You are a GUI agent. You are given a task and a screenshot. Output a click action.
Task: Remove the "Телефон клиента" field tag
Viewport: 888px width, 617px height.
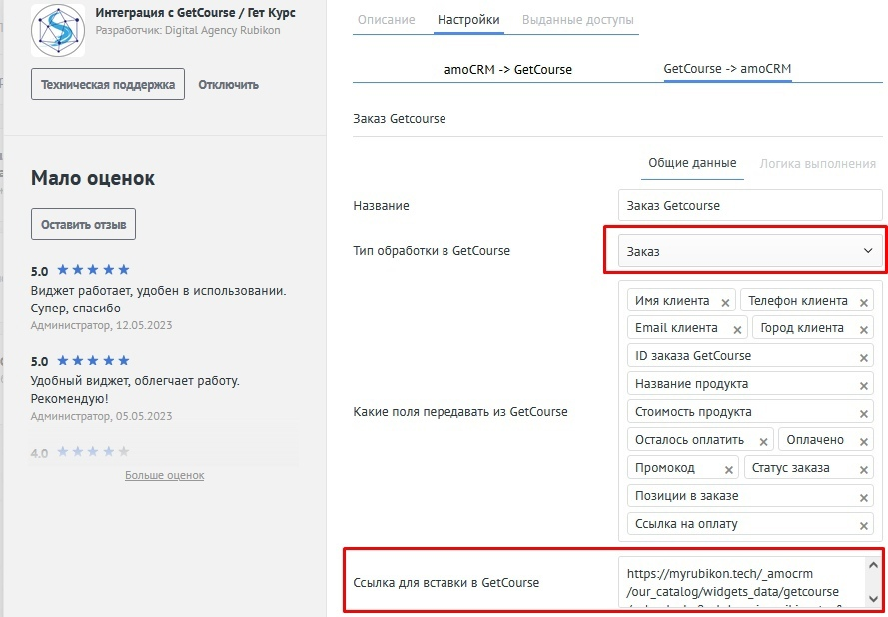pyautogui.click(x=863, y=300)
